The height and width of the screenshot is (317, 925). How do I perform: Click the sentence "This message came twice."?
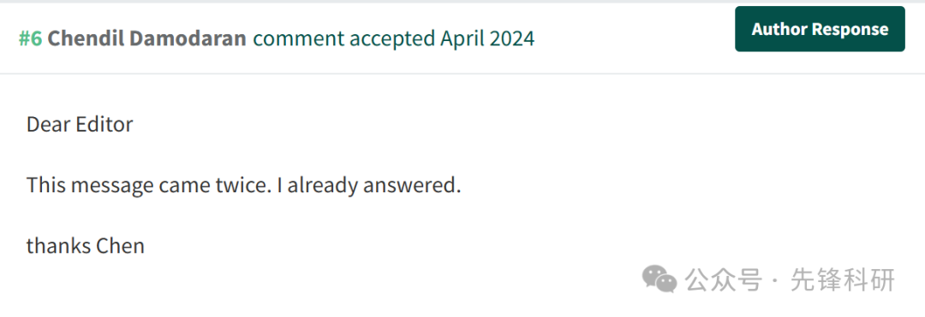pos(149,186)
